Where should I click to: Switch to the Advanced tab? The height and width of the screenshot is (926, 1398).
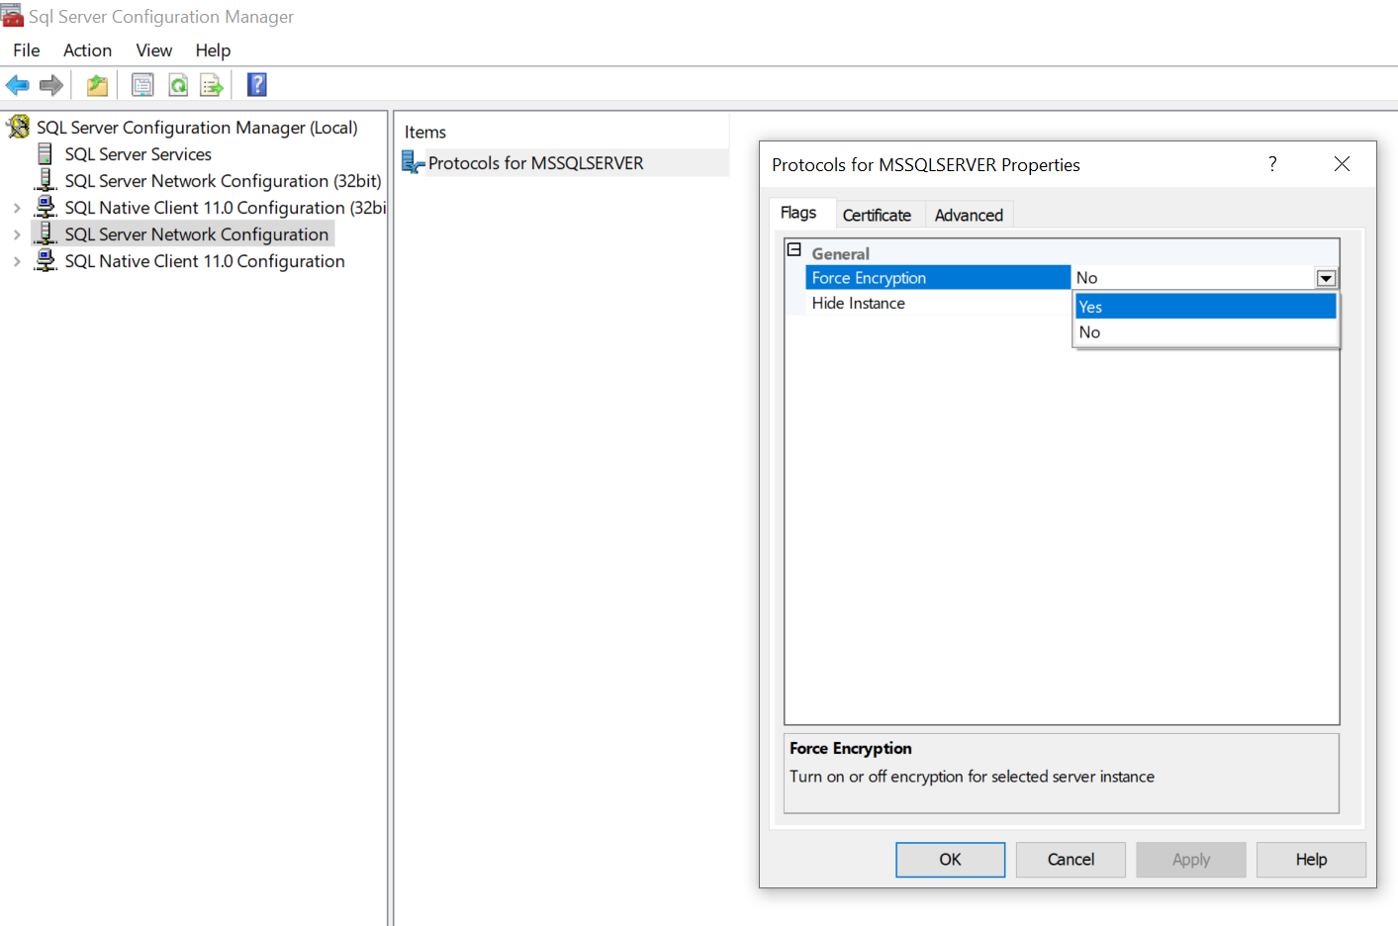[x=968, y=214]
